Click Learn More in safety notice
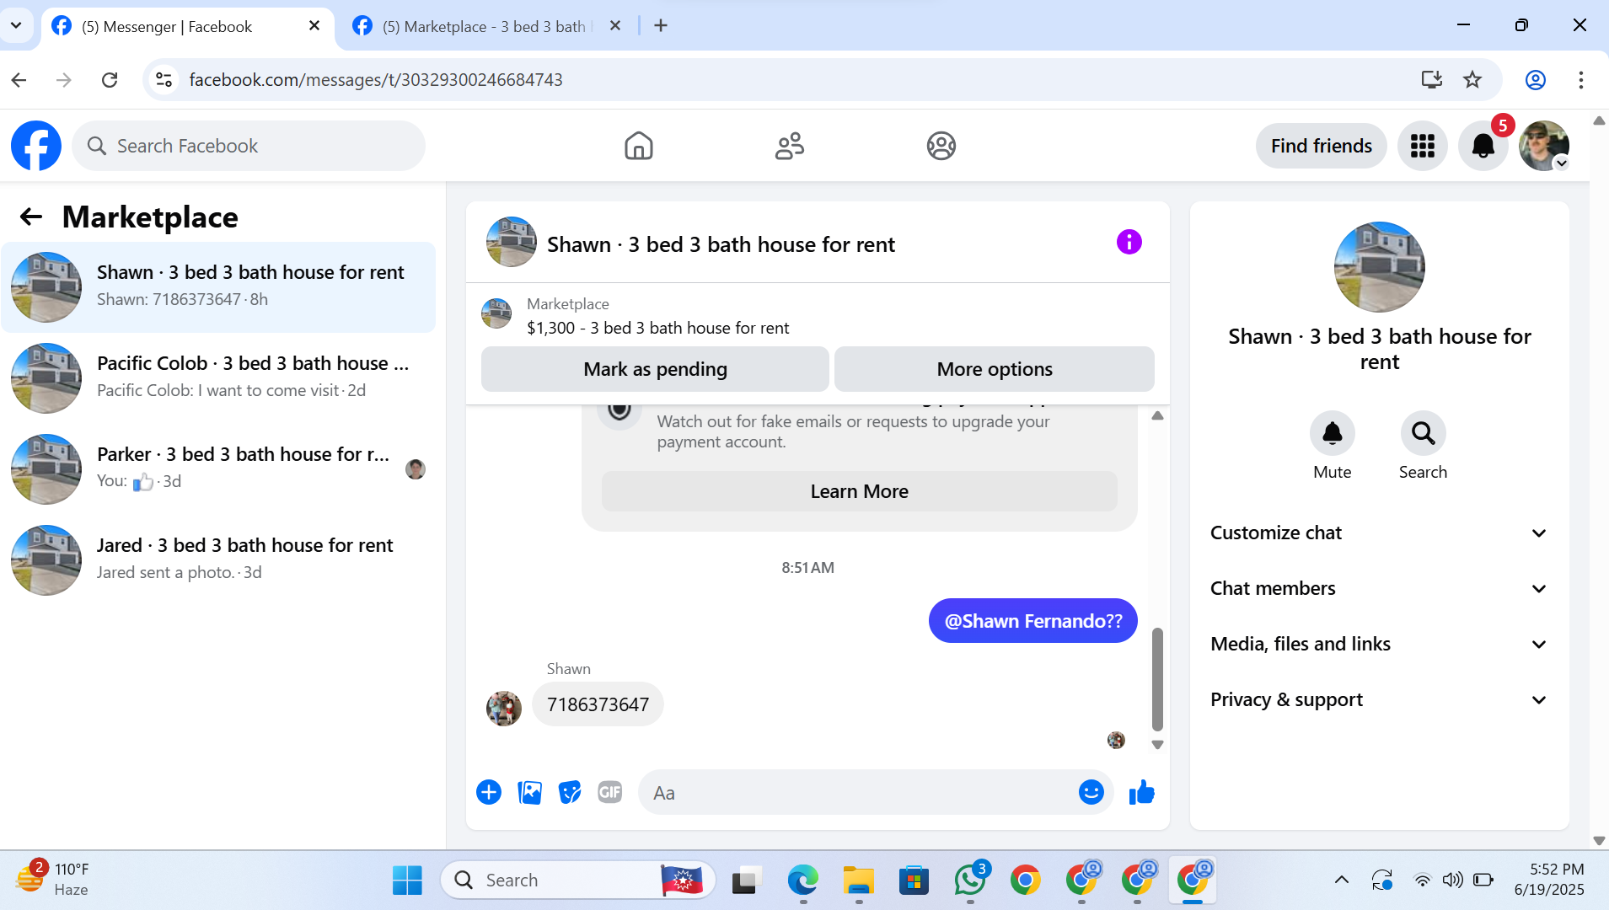1609x910 pixels. coord(860,491)
